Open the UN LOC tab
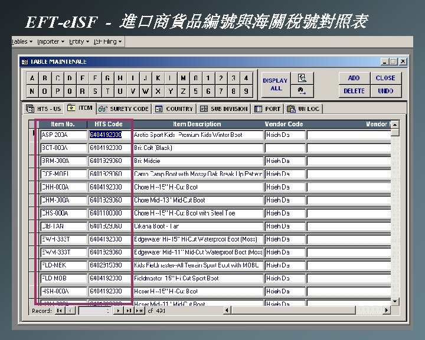Screen dimensions: 425x340 303,109
